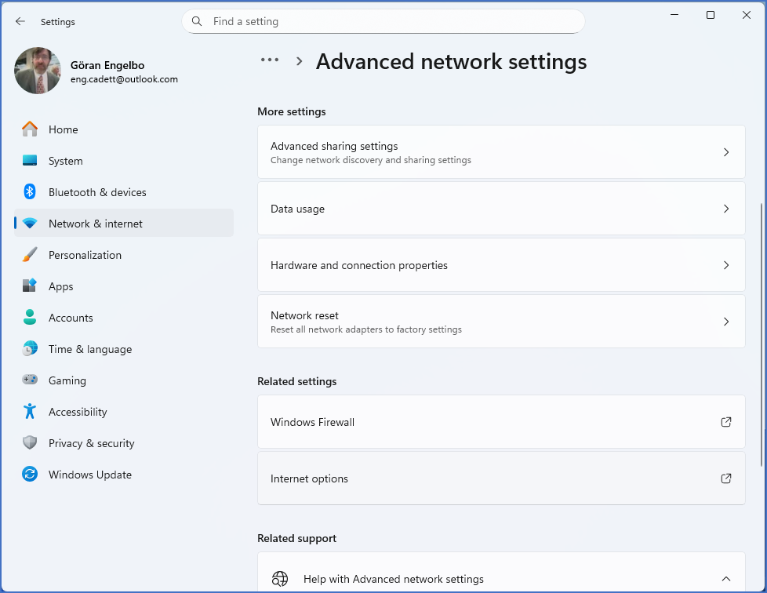
Task: Open the System settings icon in sidebar
Action: pos(28,161)
